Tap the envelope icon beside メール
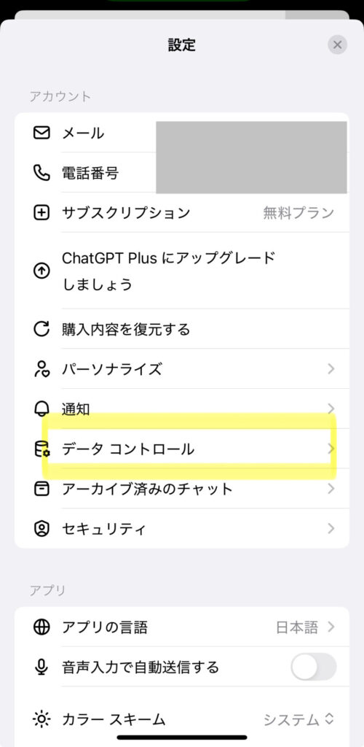The width and height of the screenshot is (364, 747). point(41,133)
